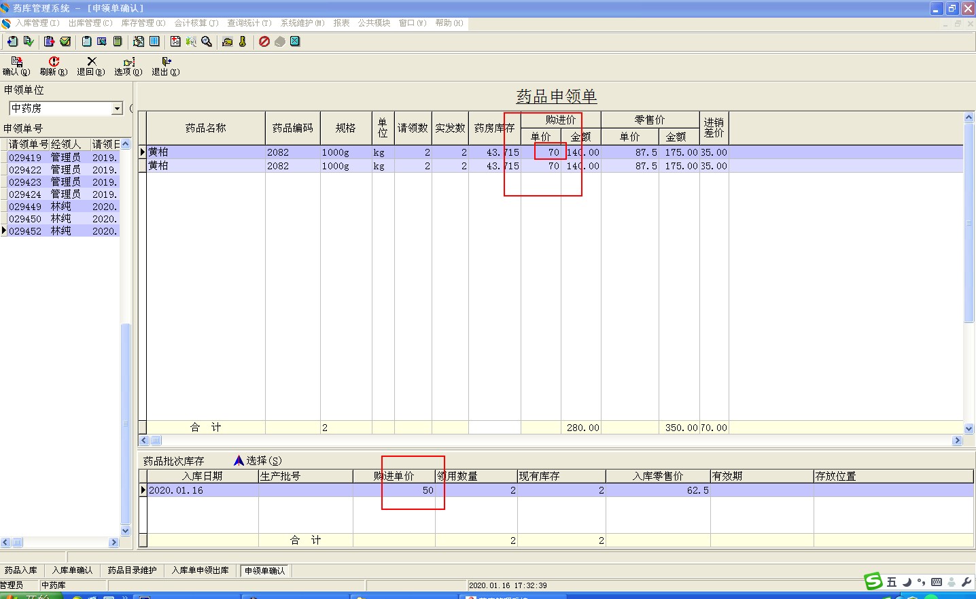976x599 pixels.
Task: Open the 入库管理 menu
Action: coord(37,23)
